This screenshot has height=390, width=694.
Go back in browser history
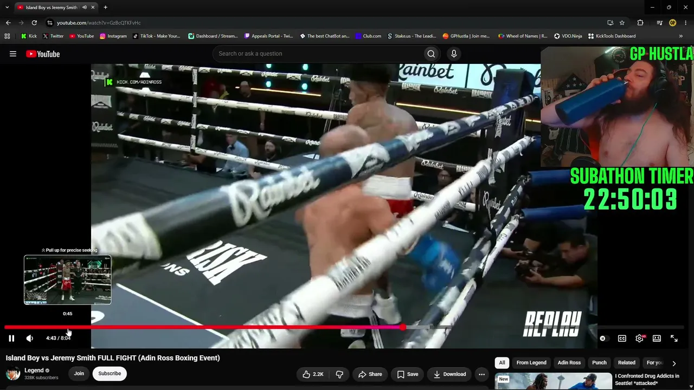(8, 23)
